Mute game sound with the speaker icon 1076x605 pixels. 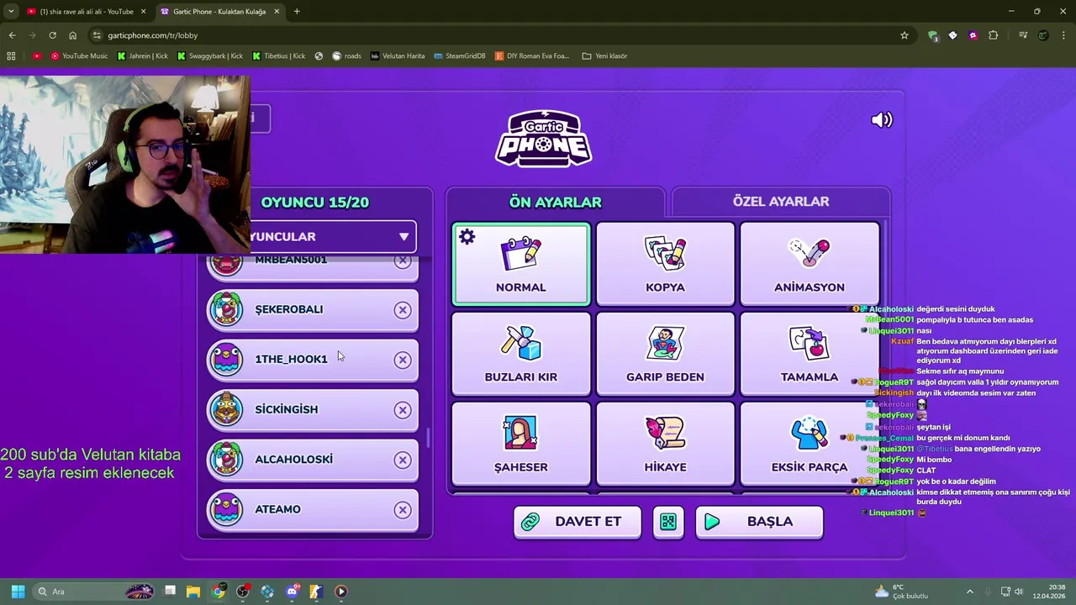tap(882, 120)
